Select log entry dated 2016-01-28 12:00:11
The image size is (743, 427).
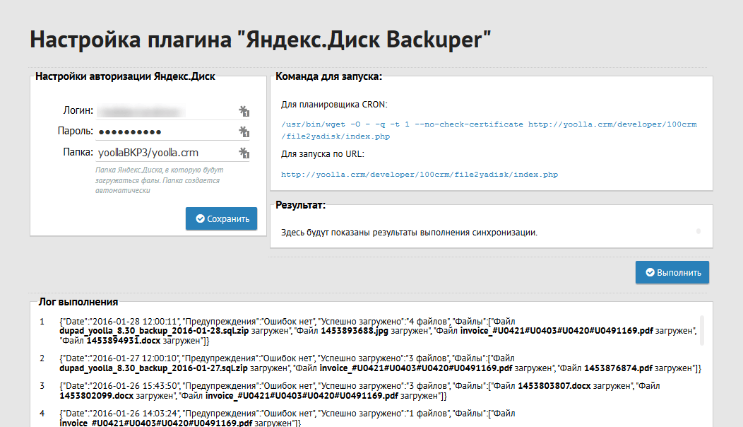point(378,331)
